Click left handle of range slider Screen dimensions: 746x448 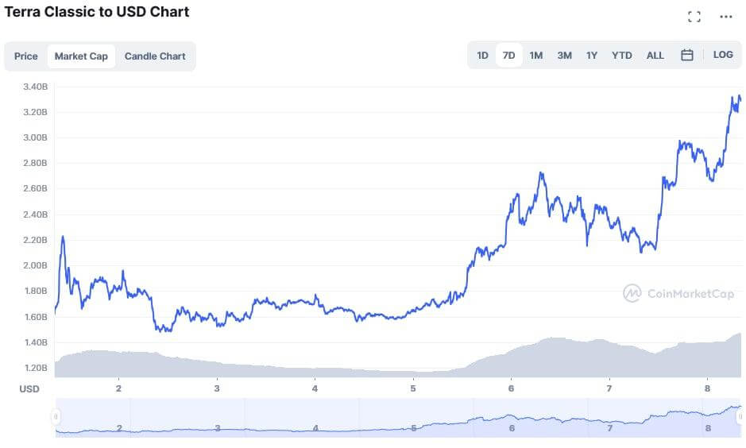(56, 416)
